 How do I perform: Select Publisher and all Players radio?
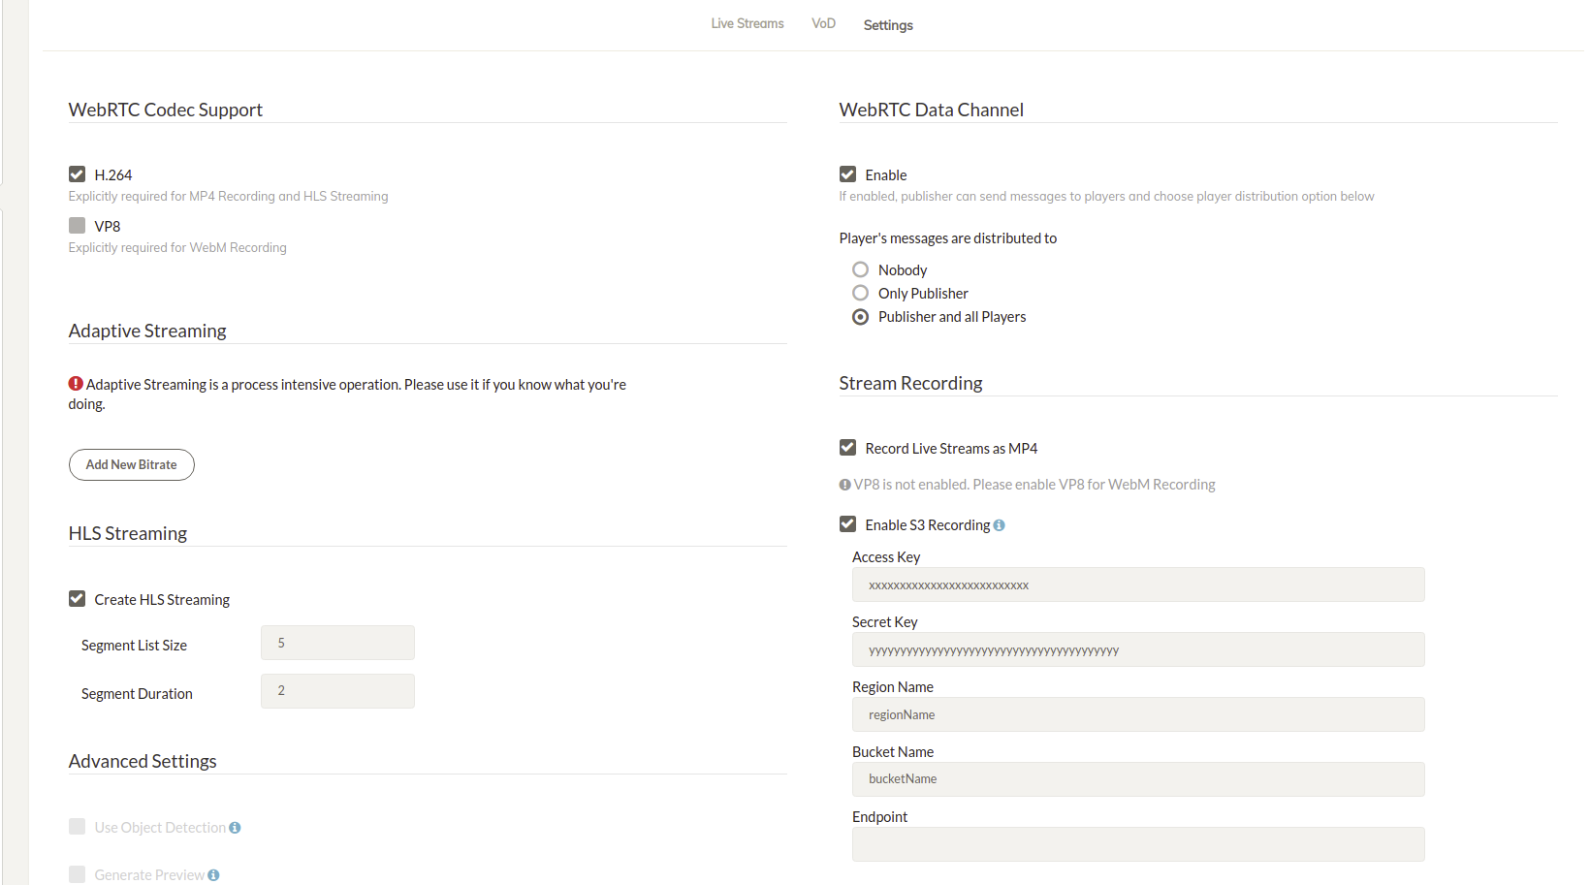(860, 317)
